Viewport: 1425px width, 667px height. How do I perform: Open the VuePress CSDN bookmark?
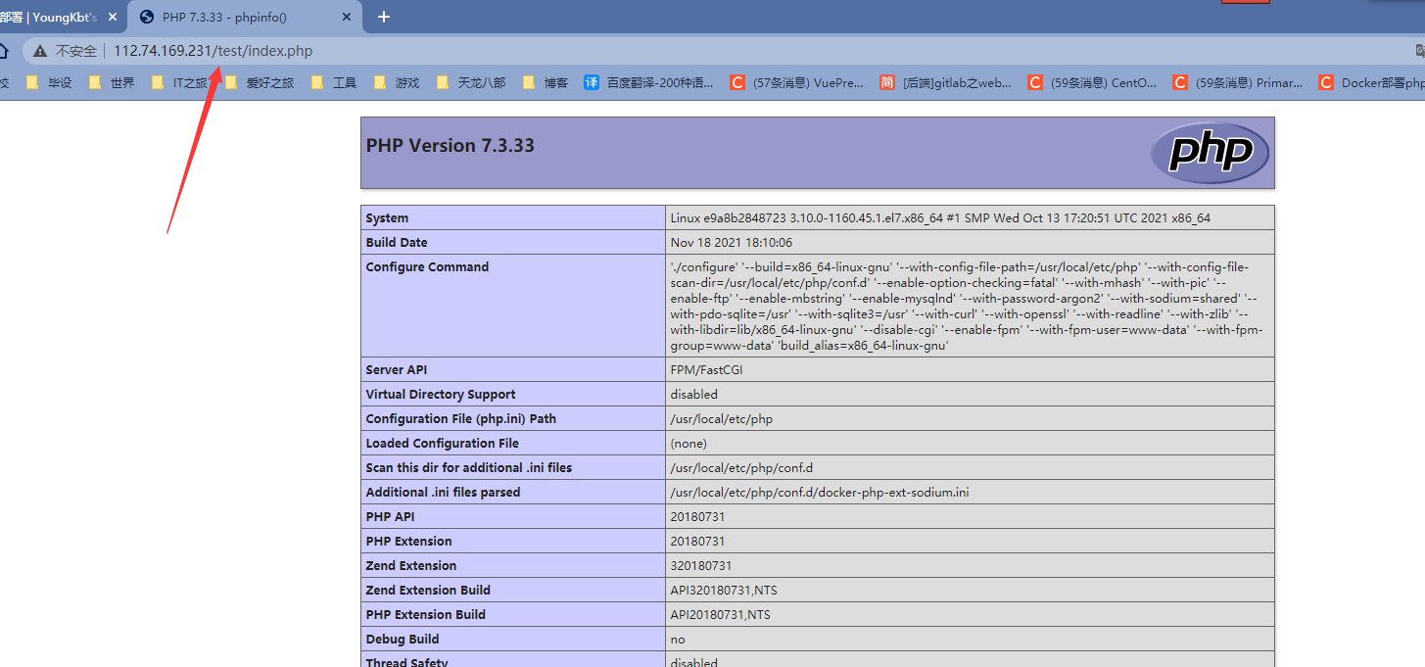pyautogui.click(x=797, y=83)
